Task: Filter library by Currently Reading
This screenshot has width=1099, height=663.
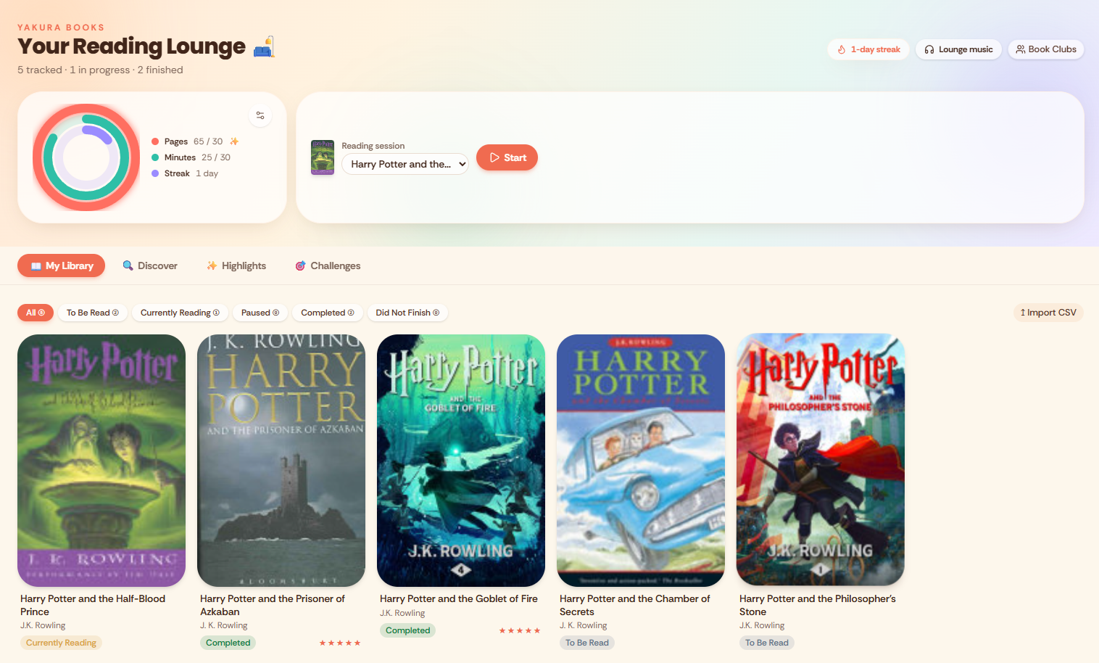Action: pyautogui.click(x=180, y=313)
